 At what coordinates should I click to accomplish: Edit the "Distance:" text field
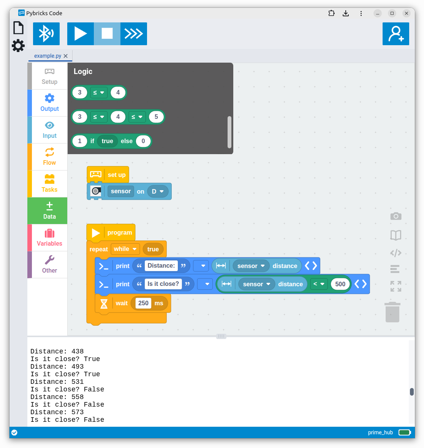click(x=161, y=266)
